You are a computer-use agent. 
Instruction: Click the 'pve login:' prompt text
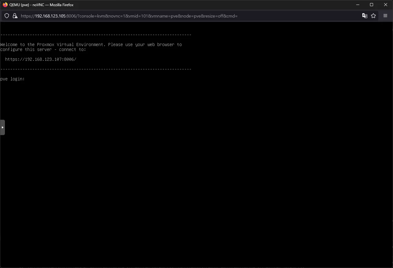pos(13,79)
